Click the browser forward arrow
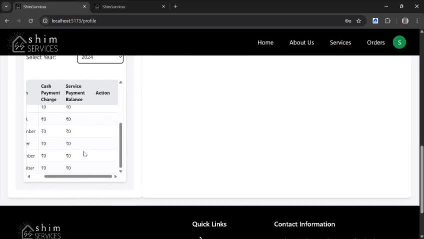 (19, 21)
